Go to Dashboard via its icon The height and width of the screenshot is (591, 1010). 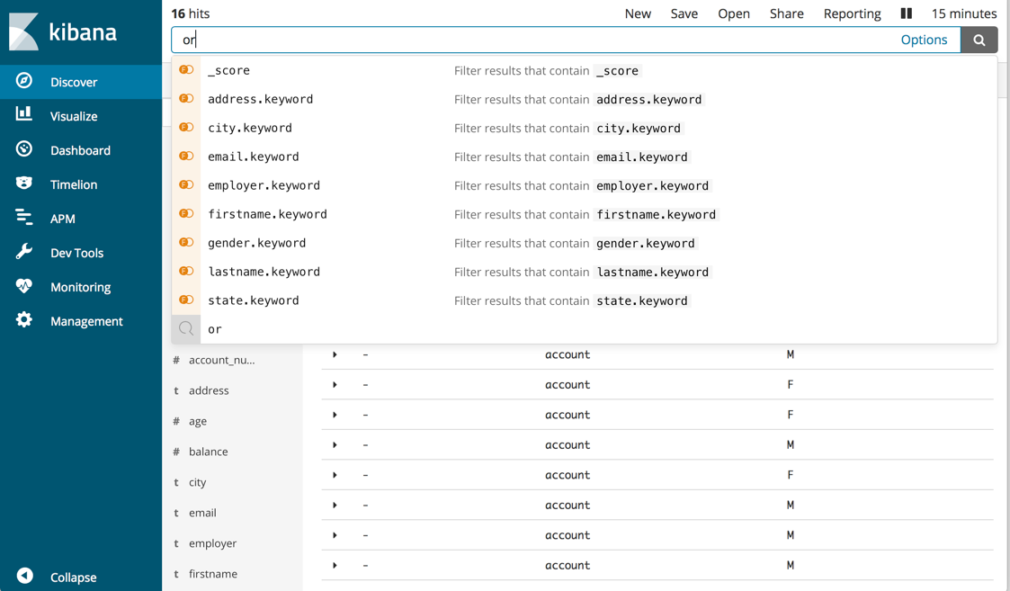[24, 149]
